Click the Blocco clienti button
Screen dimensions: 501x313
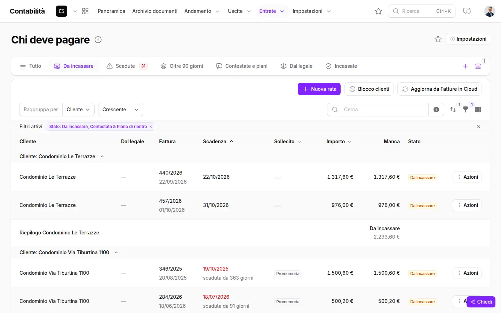click(369, 89)
